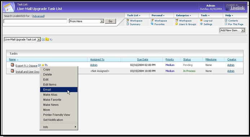Click task icon beside Install and User Doc

12,71
